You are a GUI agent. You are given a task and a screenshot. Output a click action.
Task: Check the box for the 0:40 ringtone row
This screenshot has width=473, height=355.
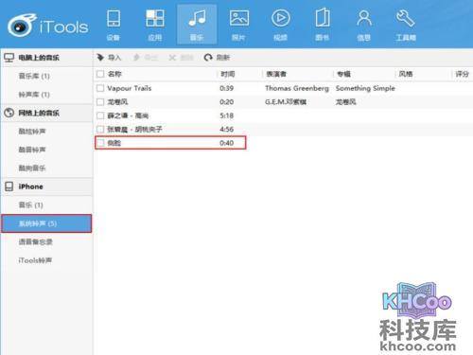[x=100, y=143]
